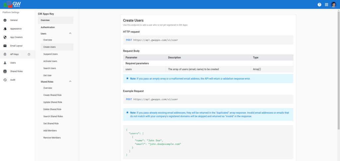Select Create Users in docs nav
340x161 pixels.
click(57, 47)
